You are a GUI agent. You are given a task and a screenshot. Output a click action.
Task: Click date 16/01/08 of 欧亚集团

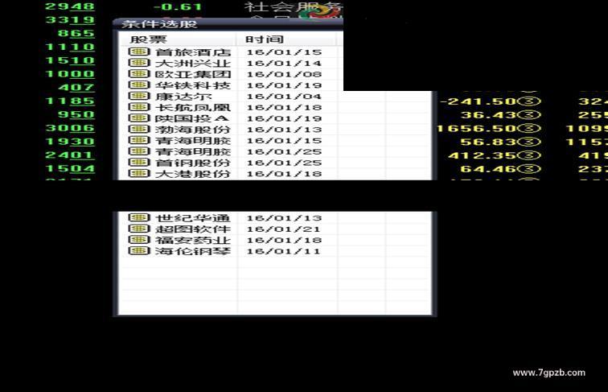pos(284,74)
